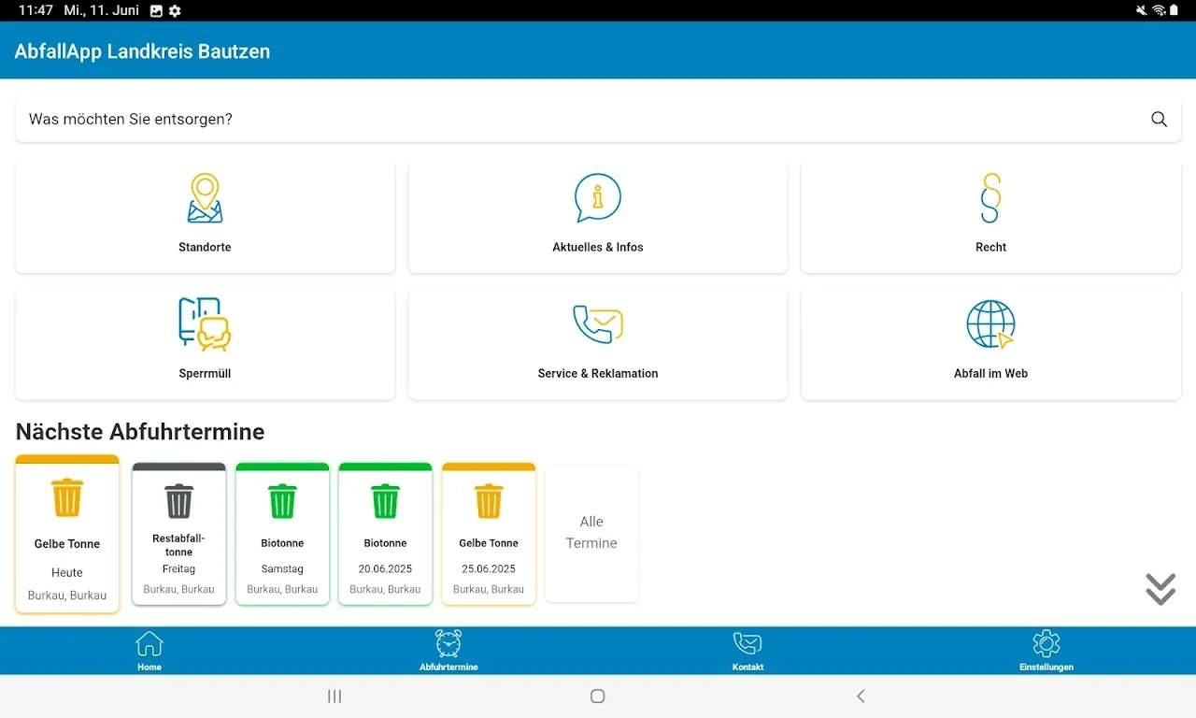Open the Aktuelles & Infos speech bubble icon
This screenshot has height=718, width=1196.
click(x=597, y=198)
